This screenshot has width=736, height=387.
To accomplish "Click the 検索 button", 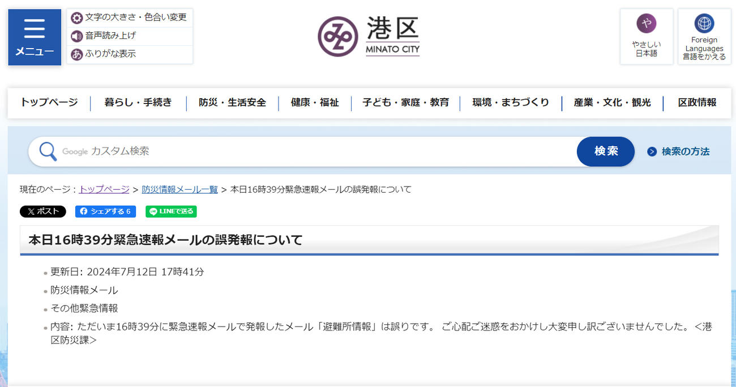I will [606, 151].
